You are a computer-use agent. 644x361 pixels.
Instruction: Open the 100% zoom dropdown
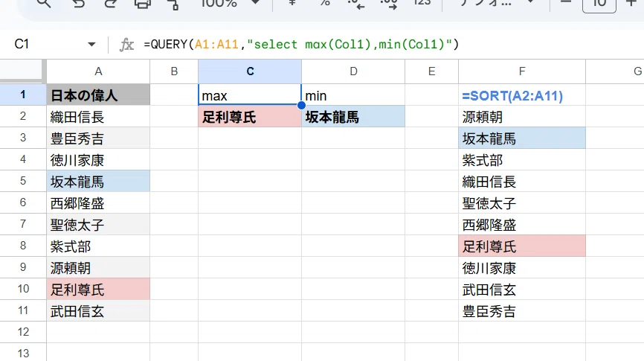tap(230, 3)
